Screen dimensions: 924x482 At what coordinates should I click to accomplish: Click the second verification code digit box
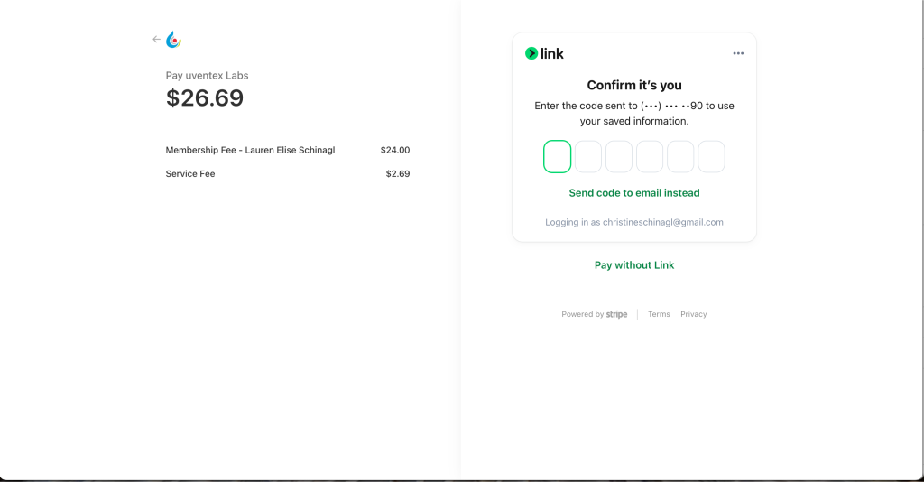pyautogui.click(x=588, y=156)
